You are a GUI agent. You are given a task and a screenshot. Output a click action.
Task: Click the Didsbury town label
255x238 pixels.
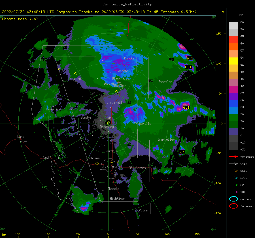coord(107,127)
